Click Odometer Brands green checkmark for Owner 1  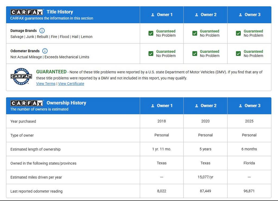(151, 54)
